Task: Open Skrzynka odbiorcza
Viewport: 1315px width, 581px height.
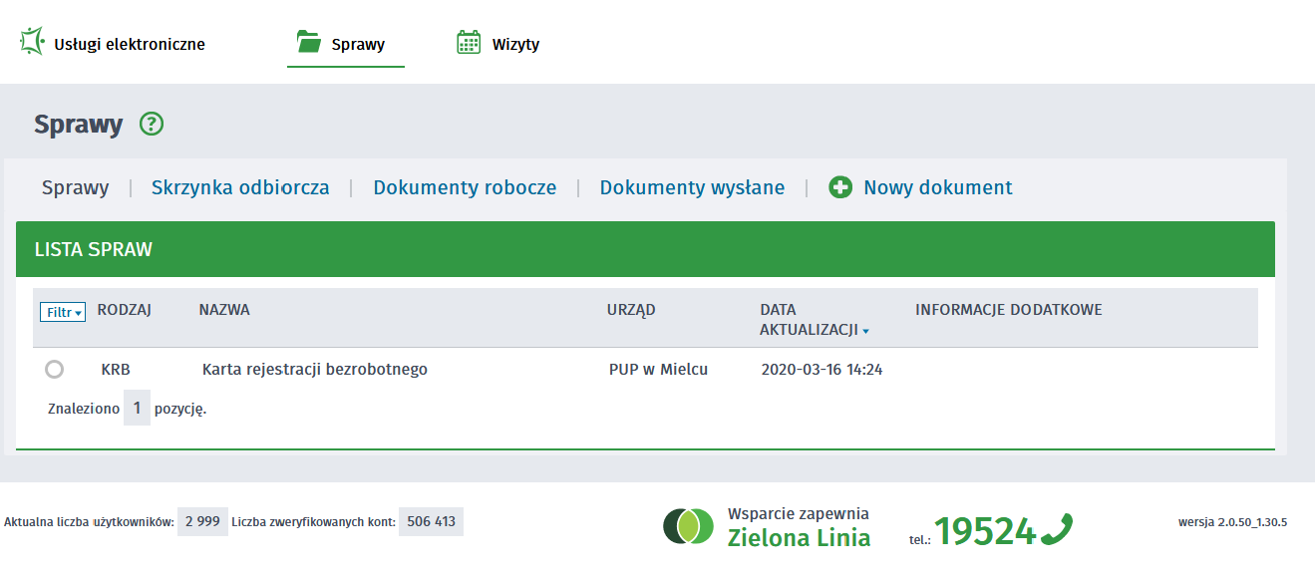Action: click(240, 187)
